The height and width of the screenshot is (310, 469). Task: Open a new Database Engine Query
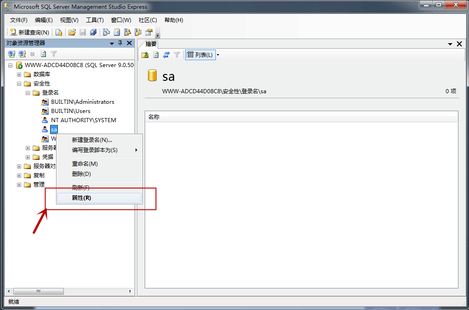[x=59, y=32]
